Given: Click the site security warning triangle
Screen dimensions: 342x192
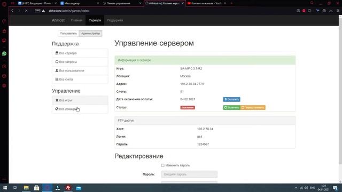Looking at the screenshot, I should [x=43, y=11].
